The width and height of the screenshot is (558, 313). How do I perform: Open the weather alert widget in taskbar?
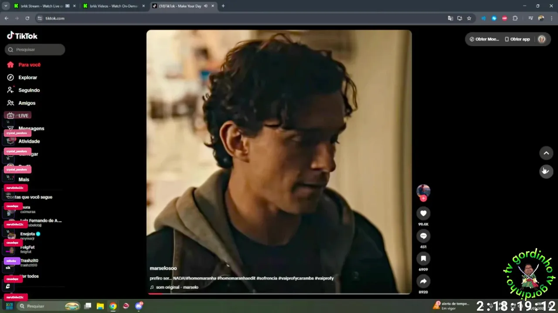point(452,306)
